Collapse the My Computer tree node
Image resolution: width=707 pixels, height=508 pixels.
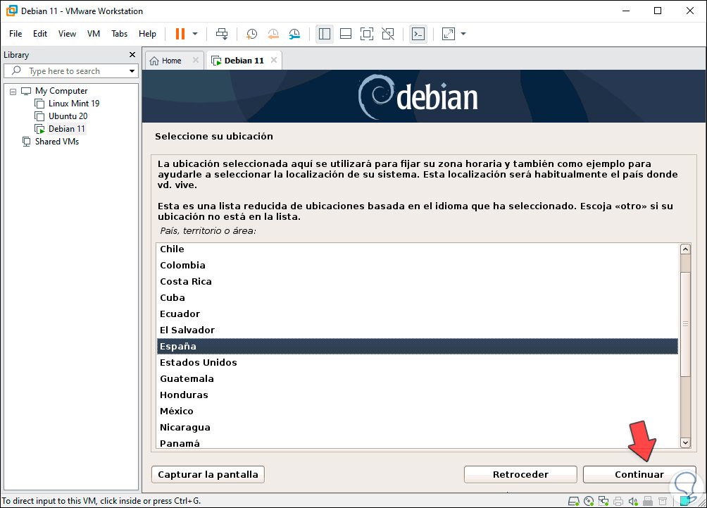tap(13, 92)
